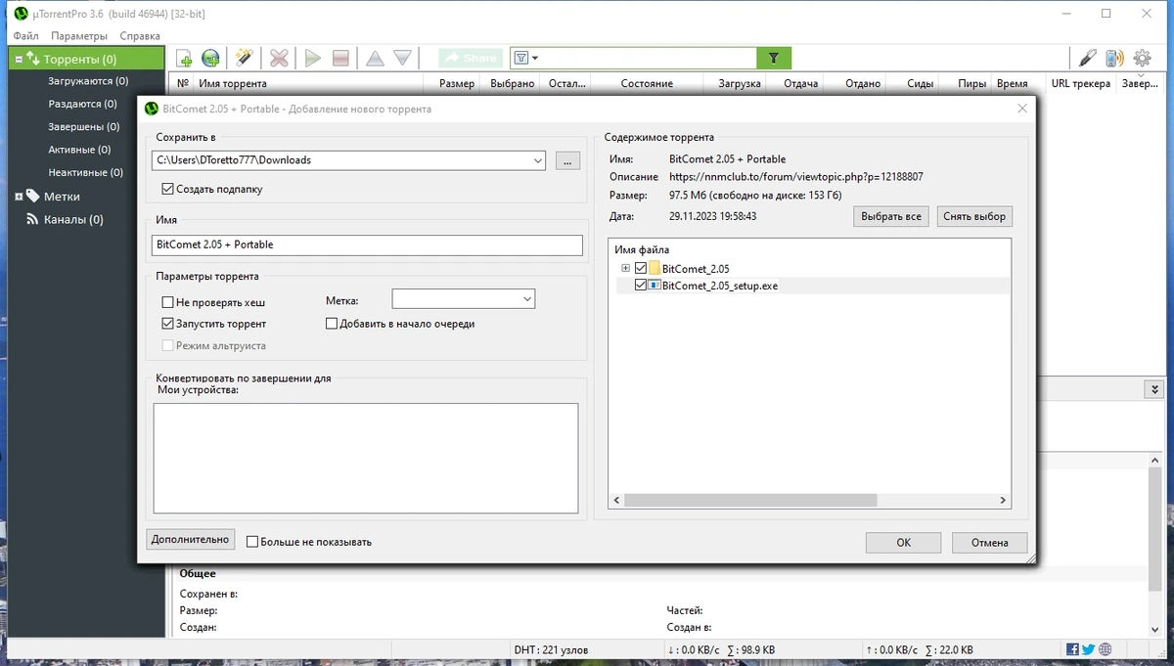Click the red X Remove torrent icon
1174x666 pixels.
(x=279, y=58)
